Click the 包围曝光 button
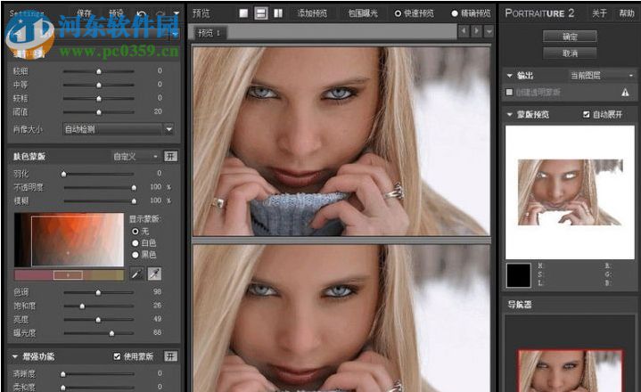This screenshot has height=392, width=641. click(363, 13)
